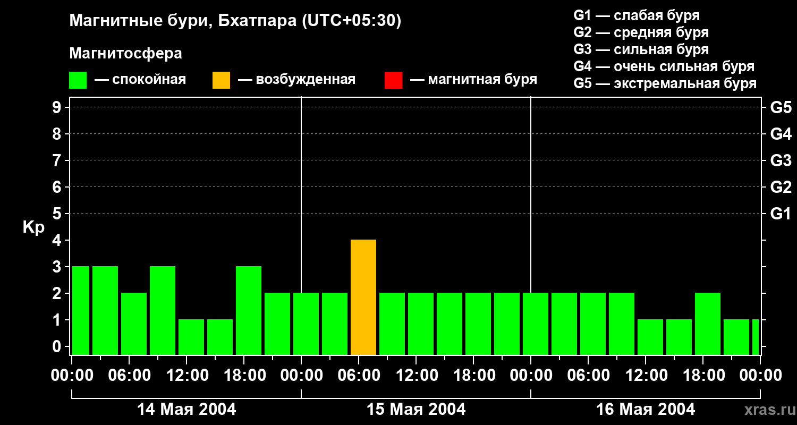Click the G3 storm level label on right axis
The image size is (797, 425).
click(781, 160)
